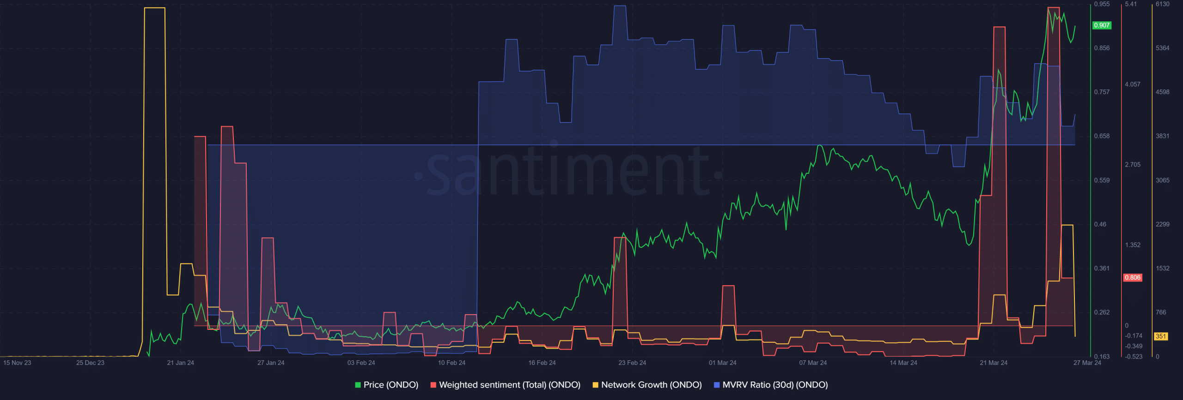Click the green Price (ONDO) legend swatch

coord(358,385)
